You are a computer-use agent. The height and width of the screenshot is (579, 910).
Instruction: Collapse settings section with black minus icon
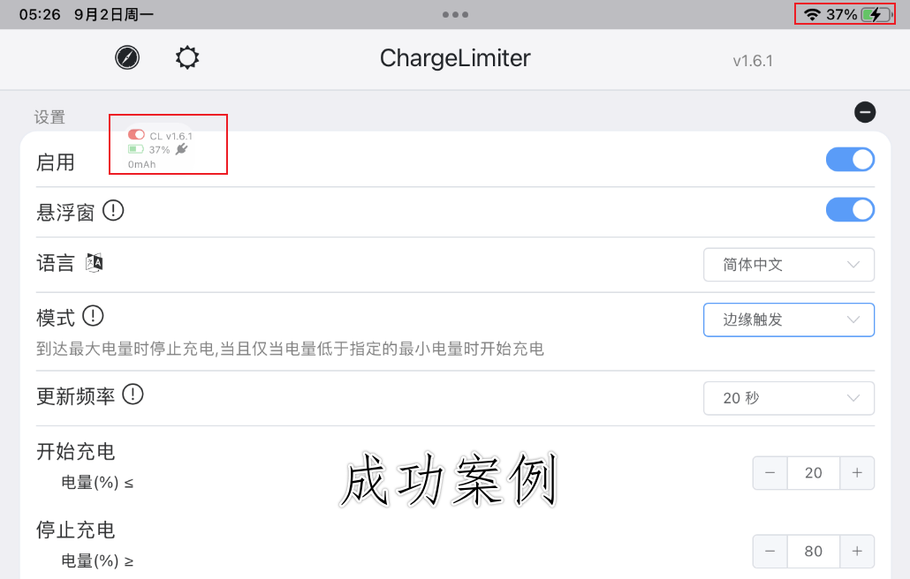point(865,112)
